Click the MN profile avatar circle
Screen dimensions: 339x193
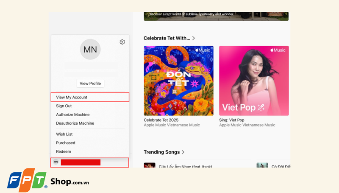coord(90,49)
